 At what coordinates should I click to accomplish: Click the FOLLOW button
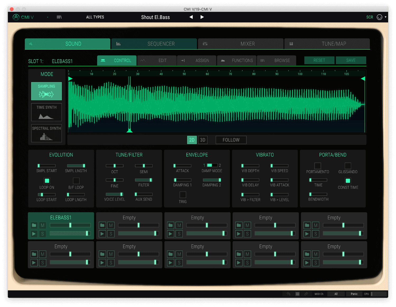point(231,140)
